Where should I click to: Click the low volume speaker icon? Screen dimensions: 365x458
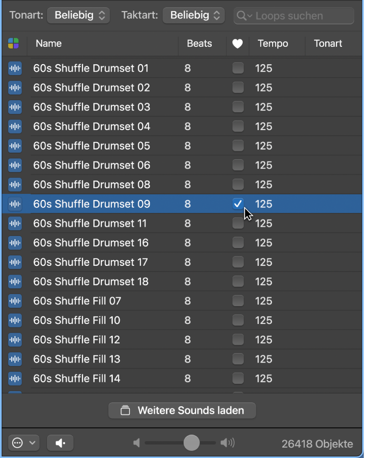click(x=137, y=443)
